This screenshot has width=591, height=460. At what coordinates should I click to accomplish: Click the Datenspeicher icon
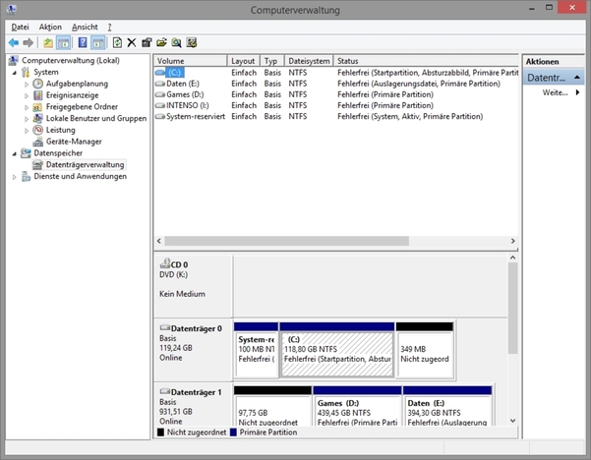pos(26,153)
